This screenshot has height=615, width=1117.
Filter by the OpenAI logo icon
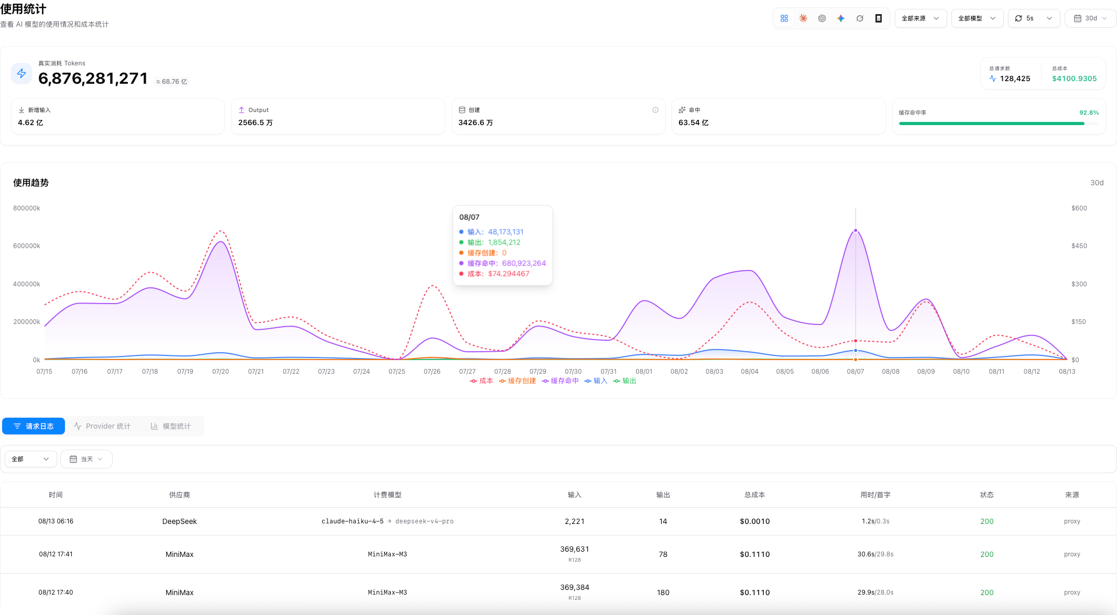(x=822, y=18)
